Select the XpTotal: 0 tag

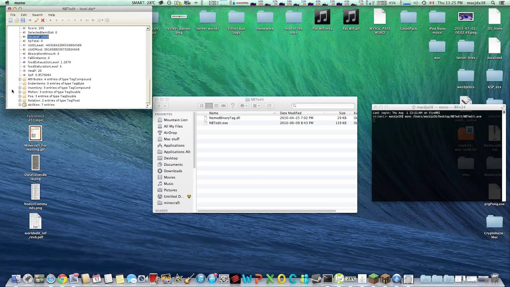click(35, 41)
